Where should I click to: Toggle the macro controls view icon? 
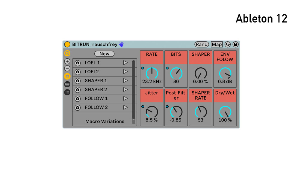(x=67, y=53)
